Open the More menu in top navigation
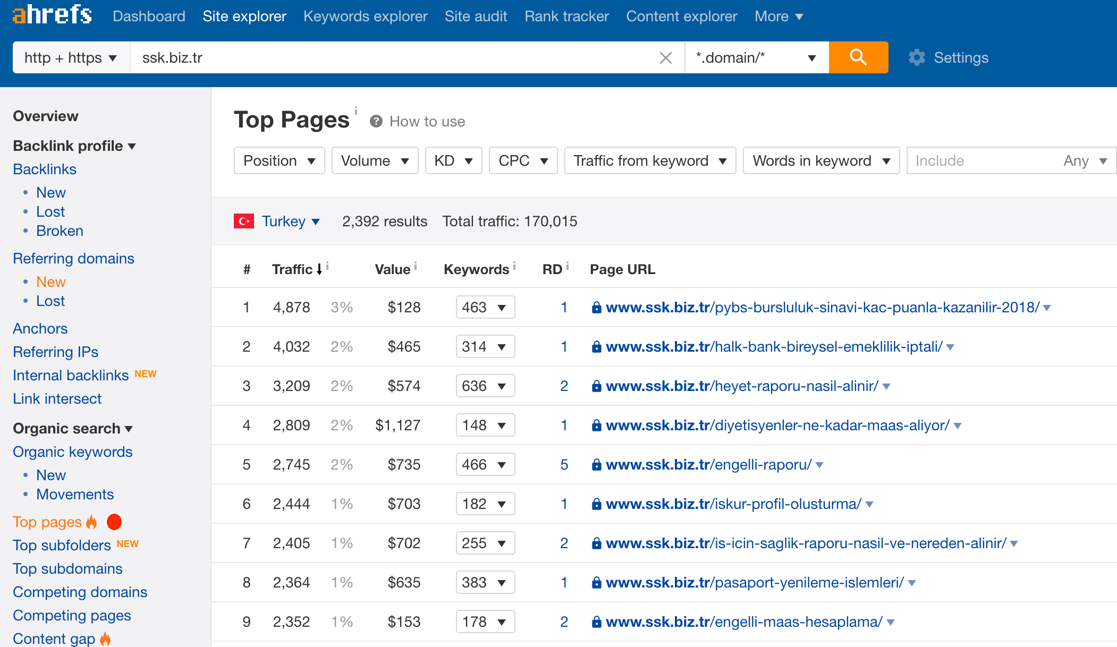The height and width of the screenshot is (647, 1117). tap(778, 16)
